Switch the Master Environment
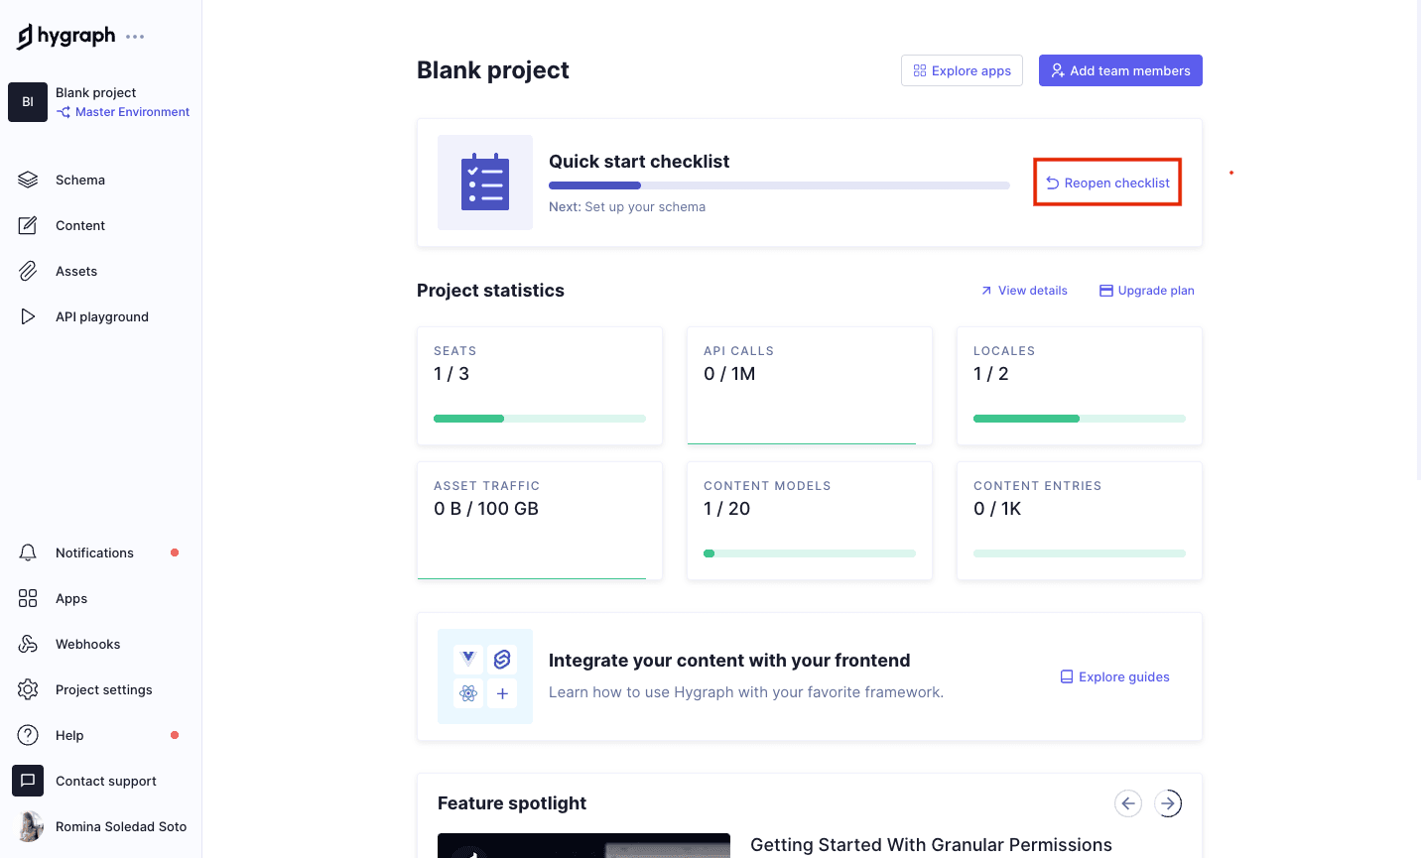Image resolution: width=1421 pixels, height=858 pixels. tap(130, 111)
